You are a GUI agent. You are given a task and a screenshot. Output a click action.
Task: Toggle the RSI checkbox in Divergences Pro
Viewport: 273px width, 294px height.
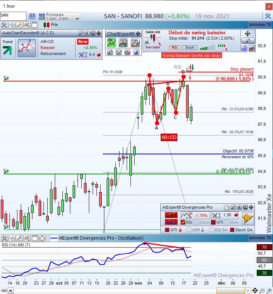[x=183, y=222]
